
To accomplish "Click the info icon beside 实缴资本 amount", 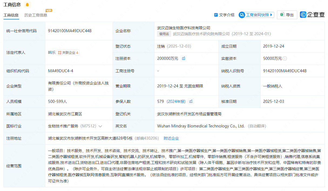I will point(285,58).
